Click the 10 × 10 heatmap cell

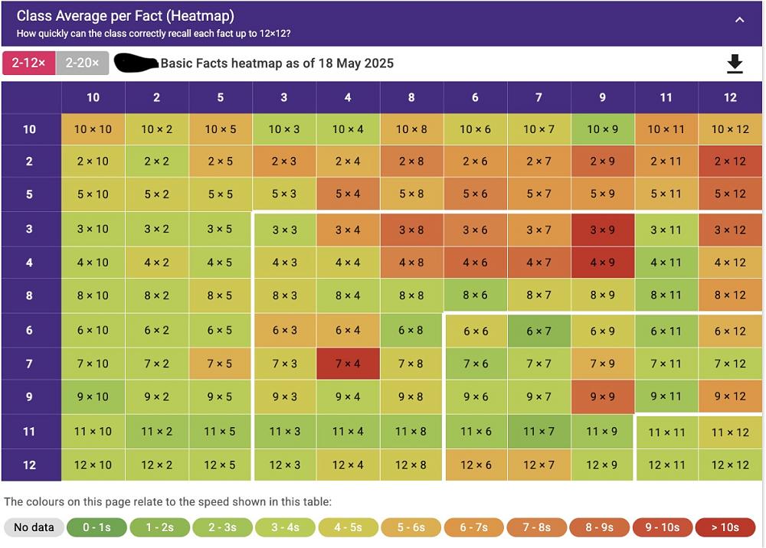click(x=93, y=129)
